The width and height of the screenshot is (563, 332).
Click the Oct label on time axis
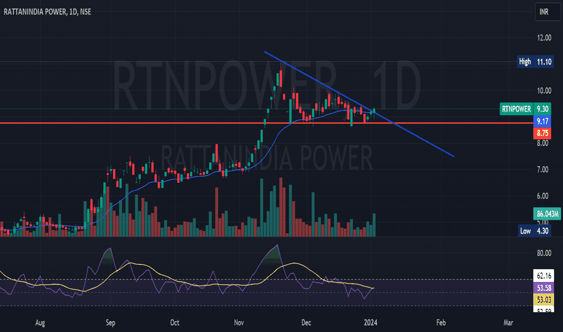click(x=175, y=323)
